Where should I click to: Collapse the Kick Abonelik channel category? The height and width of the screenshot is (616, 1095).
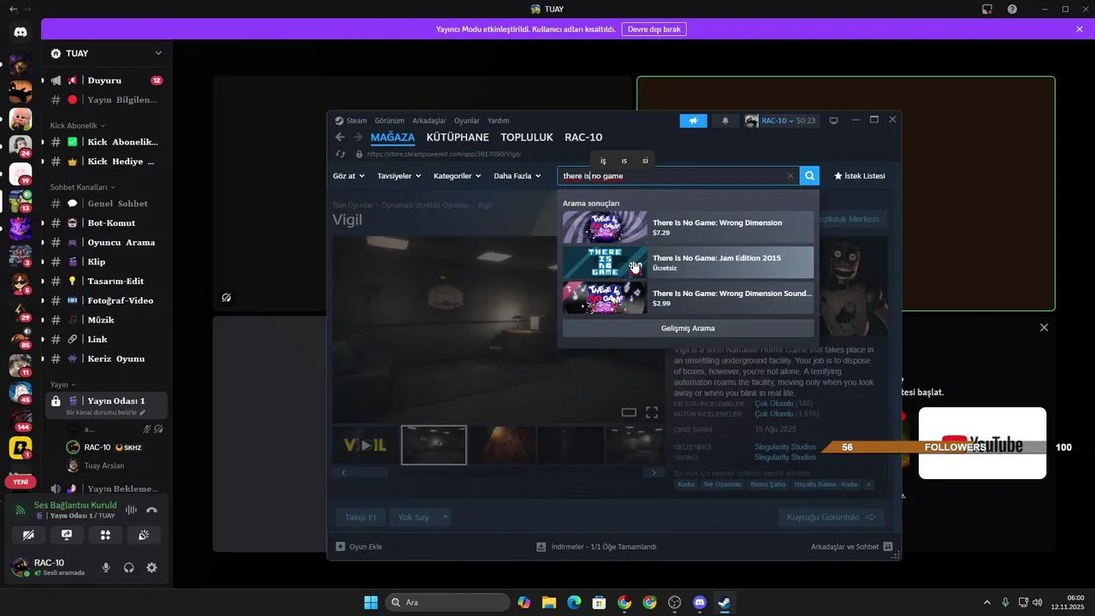[75, 125]
